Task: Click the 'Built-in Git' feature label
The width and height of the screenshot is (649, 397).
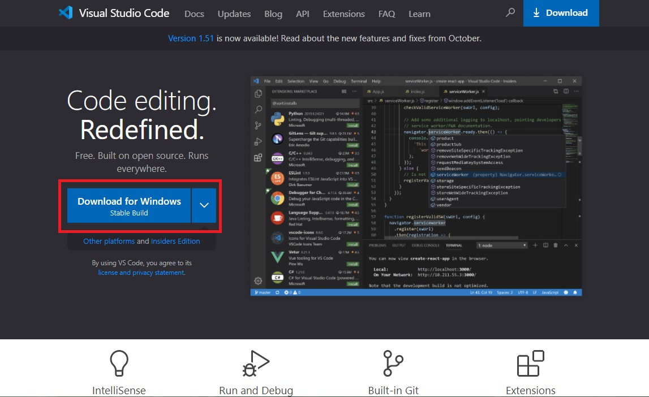Action: point(393,390)
